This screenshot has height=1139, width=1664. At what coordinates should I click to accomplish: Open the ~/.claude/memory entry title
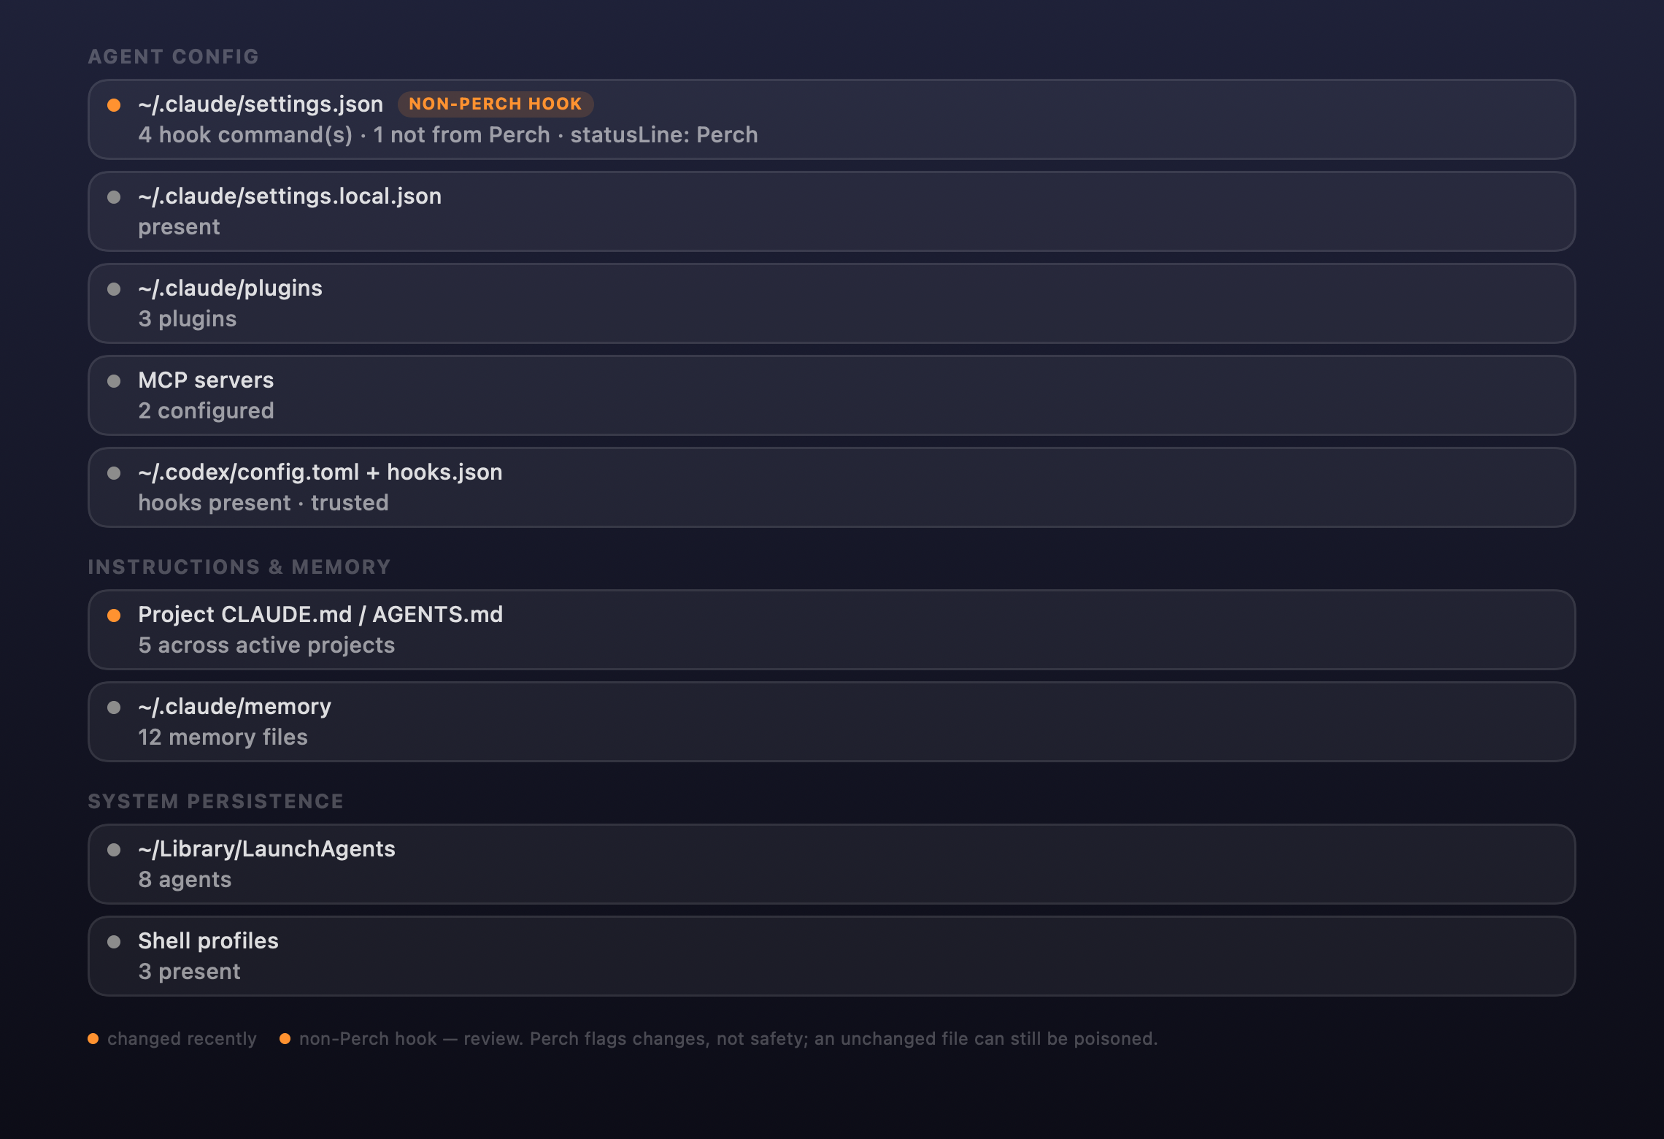[x=234, y=707]
